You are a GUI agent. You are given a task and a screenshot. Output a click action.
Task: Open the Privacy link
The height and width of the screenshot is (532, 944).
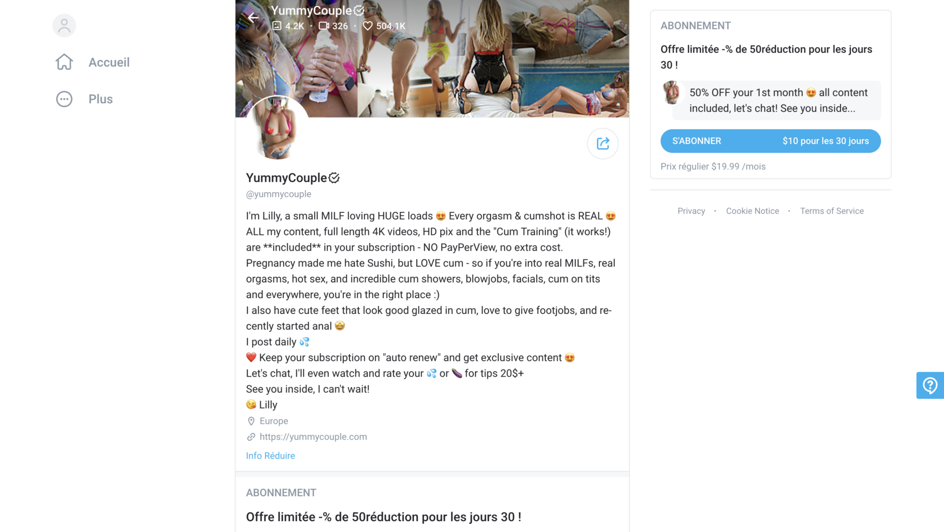click(x=691, y=211)
